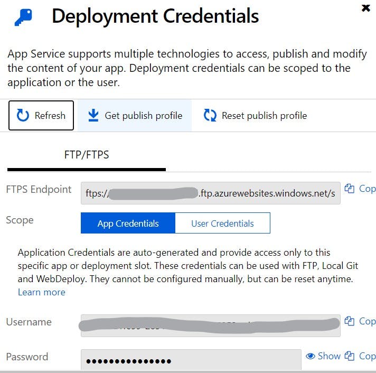This screenshot has width=376, height=373.
Task: Click the Show text next to Password
Action: coord(329,356)
